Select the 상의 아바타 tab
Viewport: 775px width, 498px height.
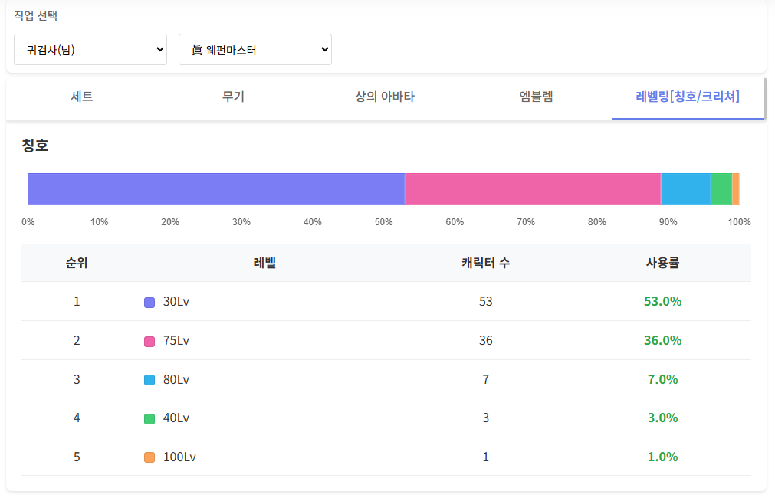[x=385, y=97]
